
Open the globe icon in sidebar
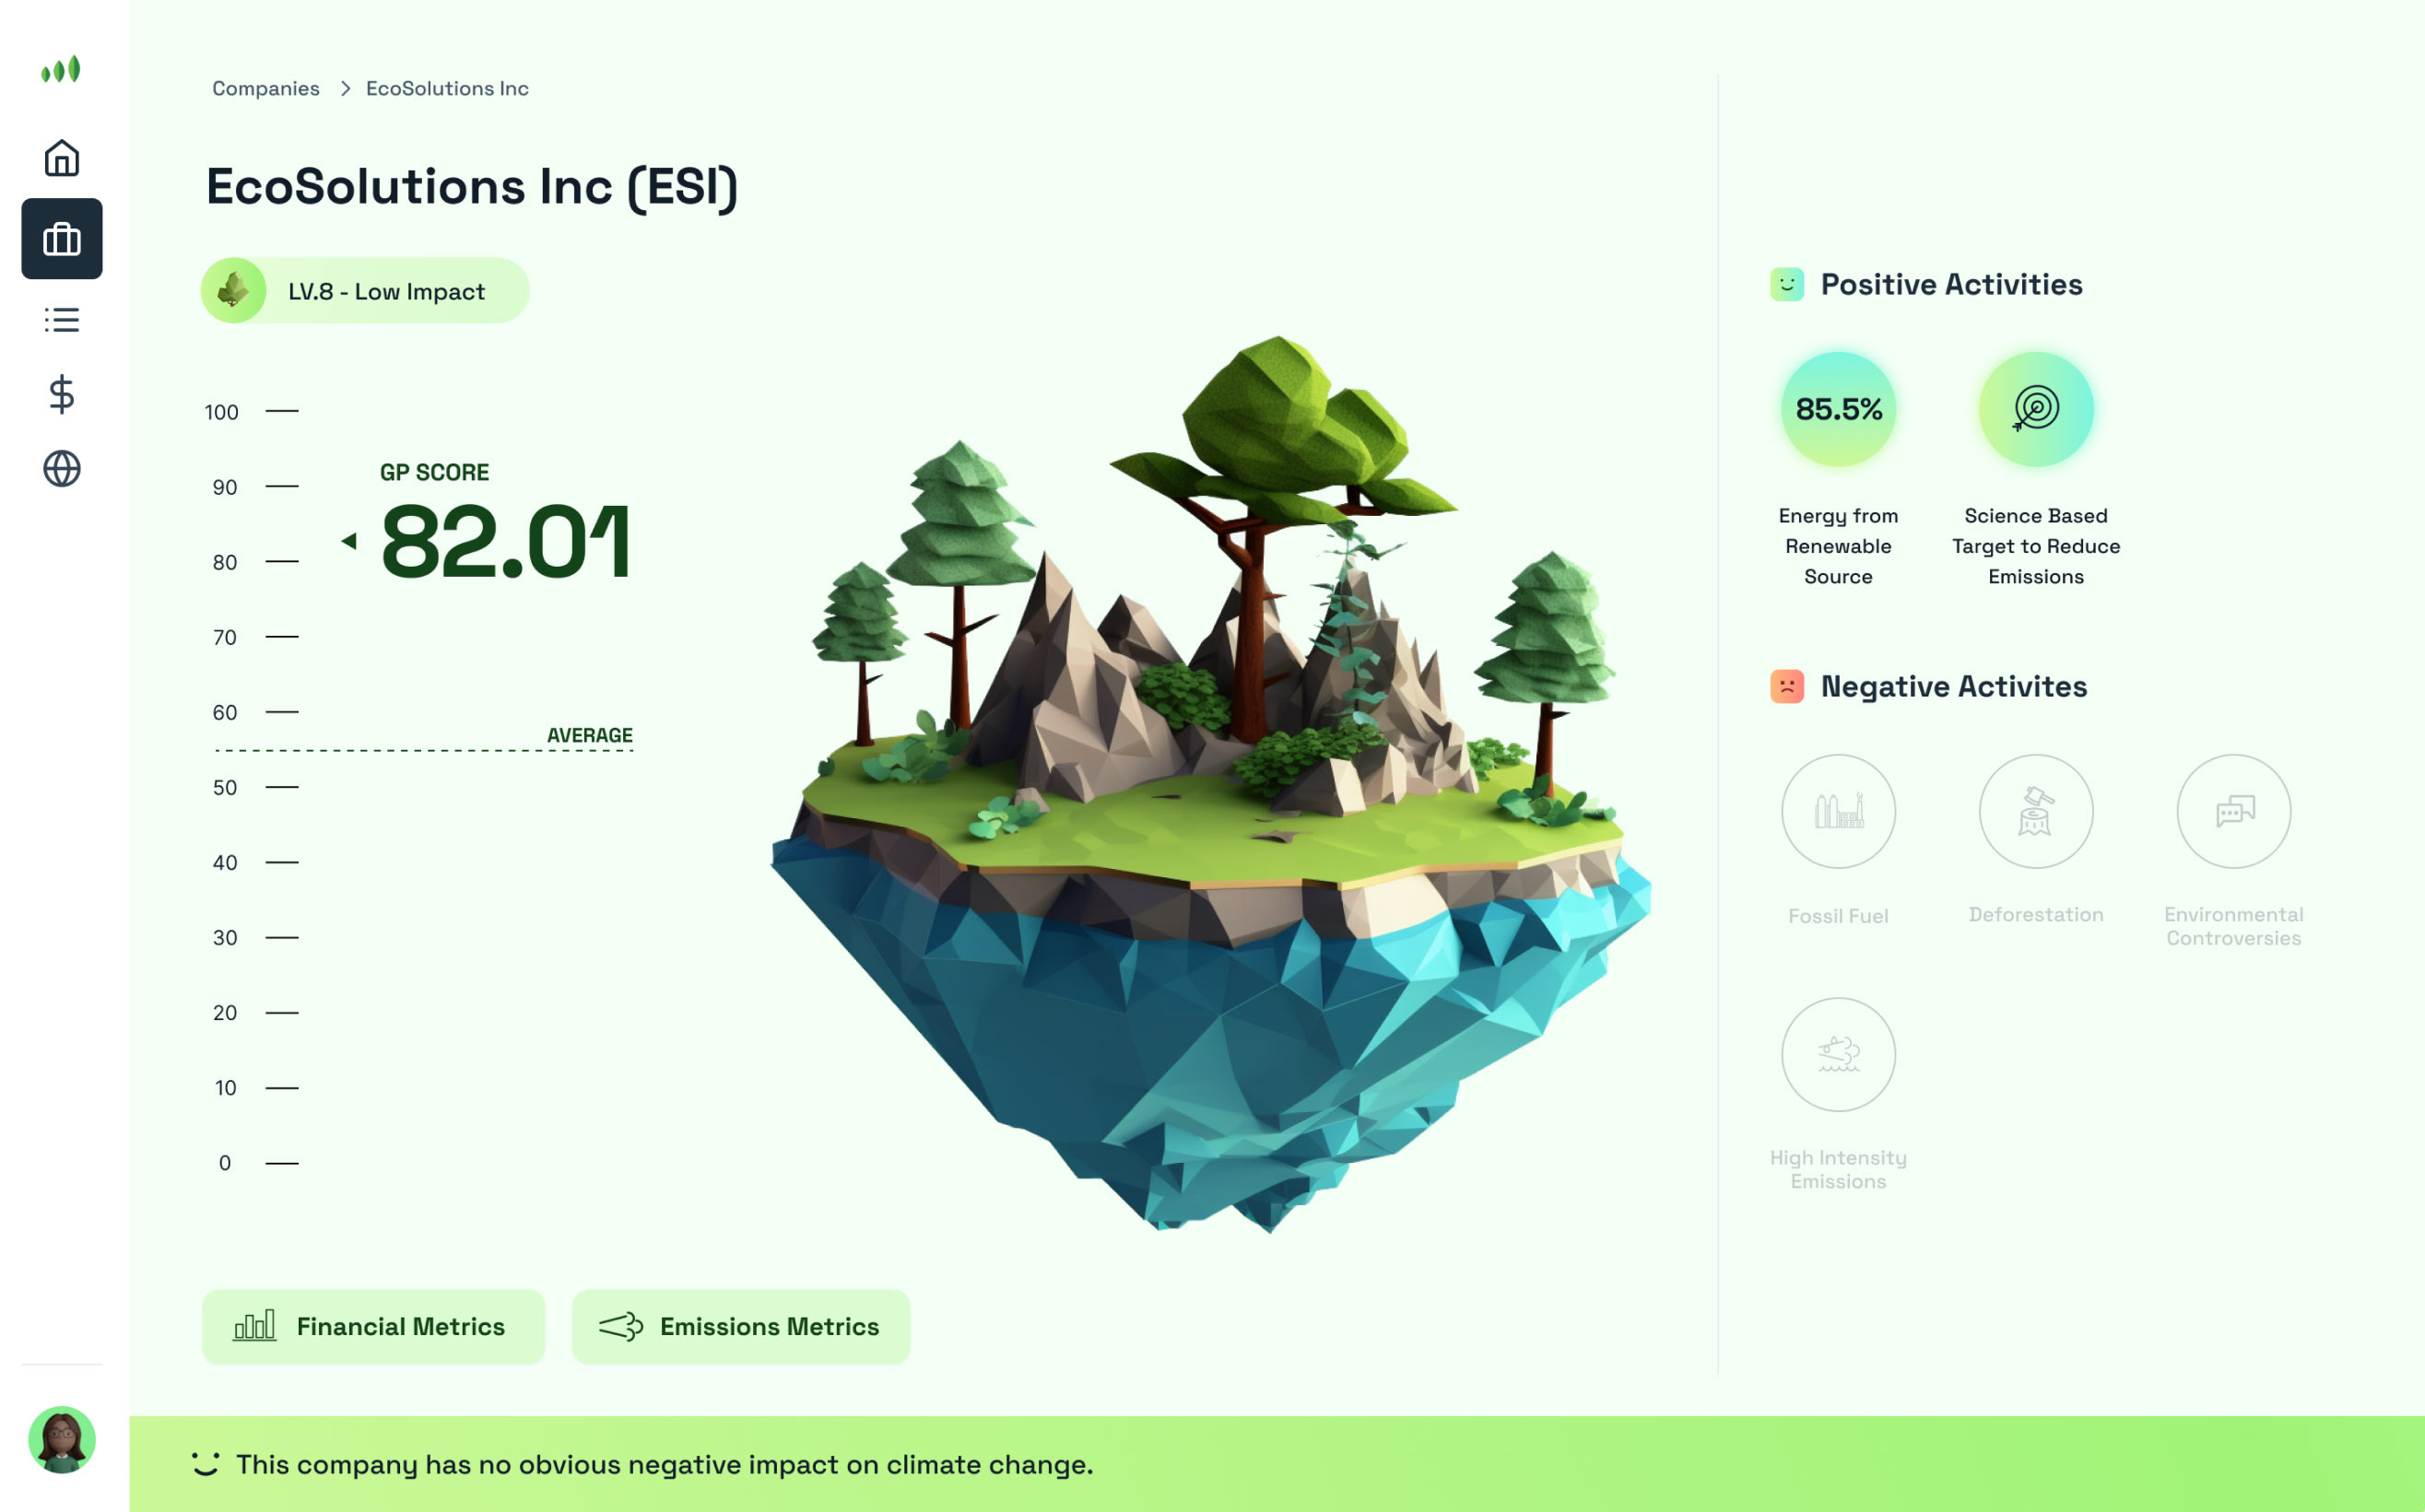pyautogui.click(x=62, y=468)
